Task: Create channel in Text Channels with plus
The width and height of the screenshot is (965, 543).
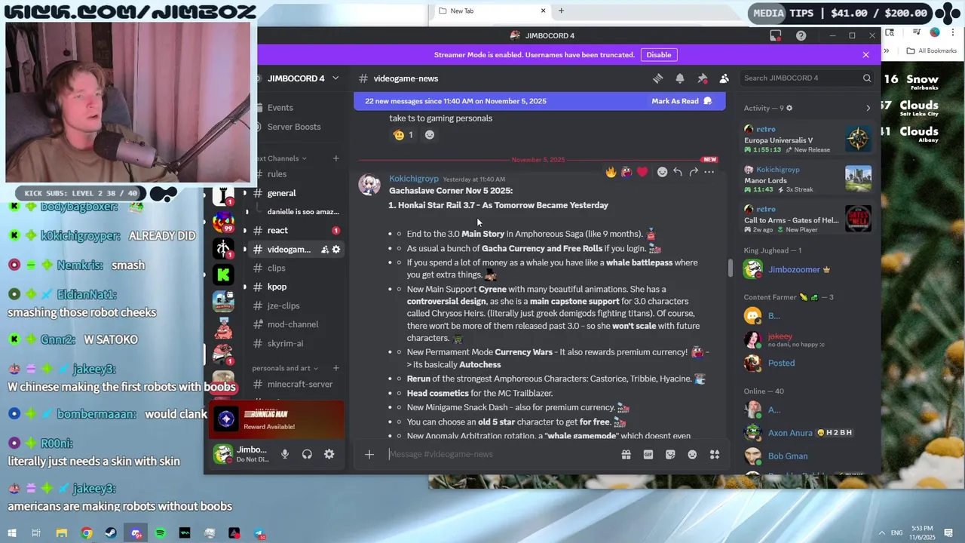Action: (336, 158)
